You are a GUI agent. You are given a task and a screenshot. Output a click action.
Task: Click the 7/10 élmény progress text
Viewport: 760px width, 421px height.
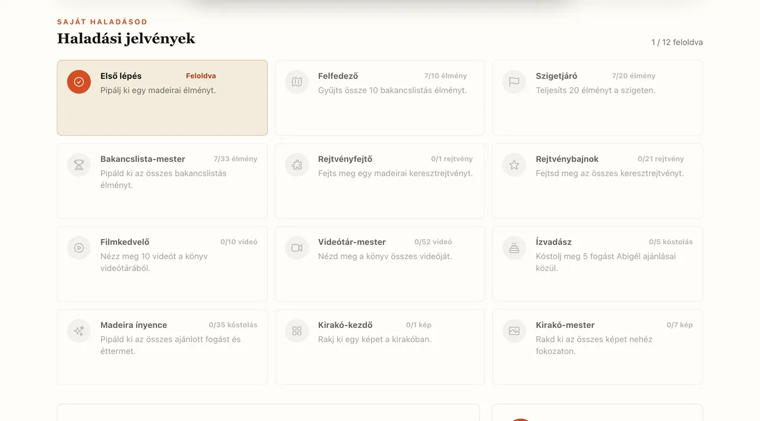(445, 76)
